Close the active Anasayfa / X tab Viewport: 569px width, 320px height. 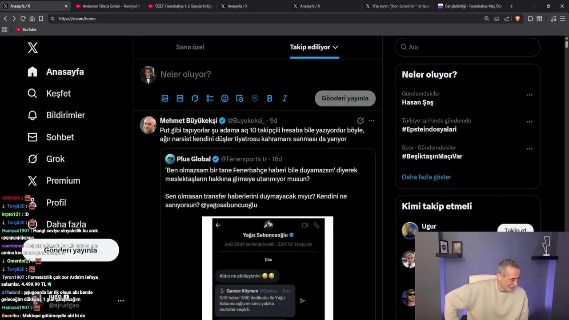66,6
